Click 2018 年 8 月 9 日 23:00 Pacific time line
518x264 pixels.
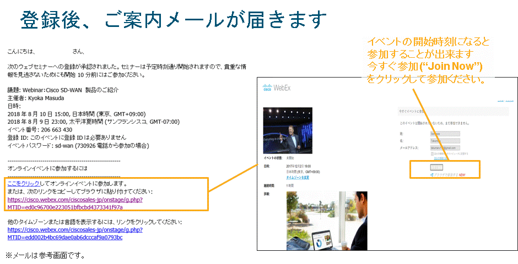pyautogui.click(x=94, y=122)
